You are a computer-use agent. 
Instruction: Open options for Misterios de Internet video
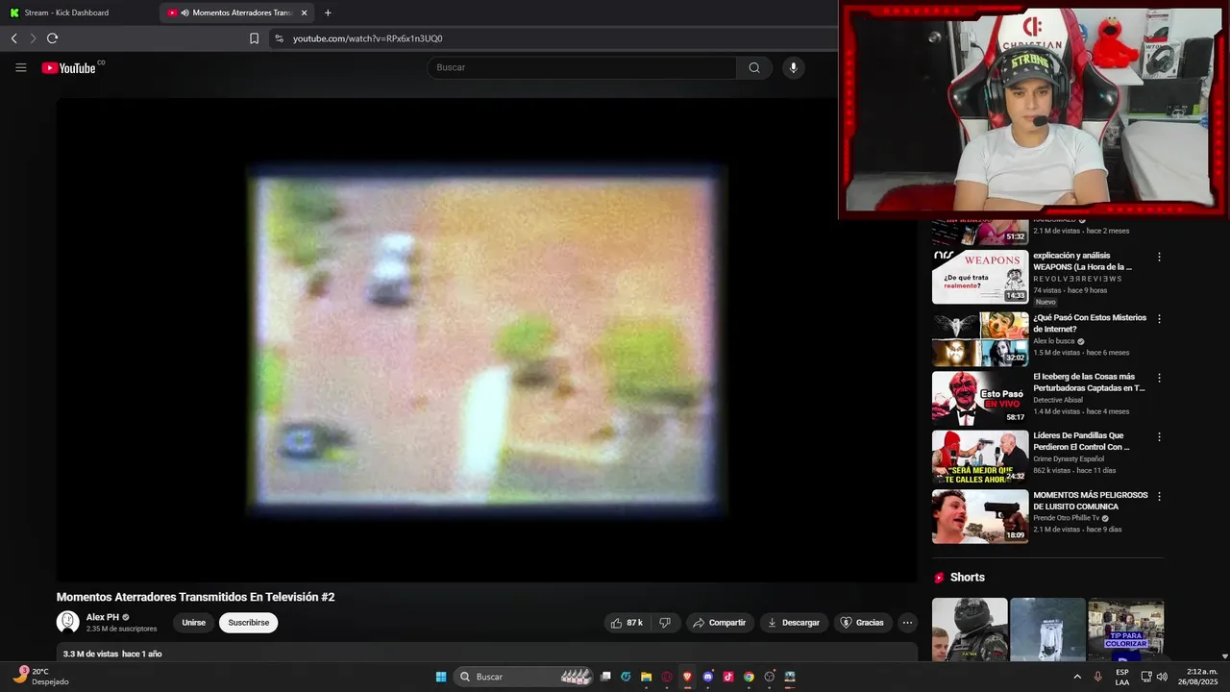pyautogui.click(x=1159, y=318)
